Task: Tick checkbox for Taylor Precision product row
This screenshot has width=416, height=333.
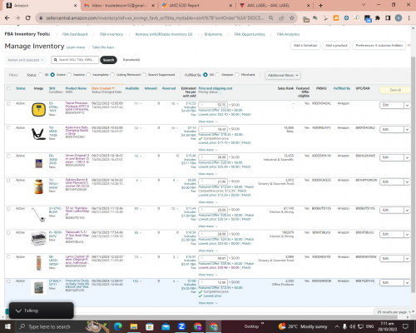Action: click(x=8, y=103)
